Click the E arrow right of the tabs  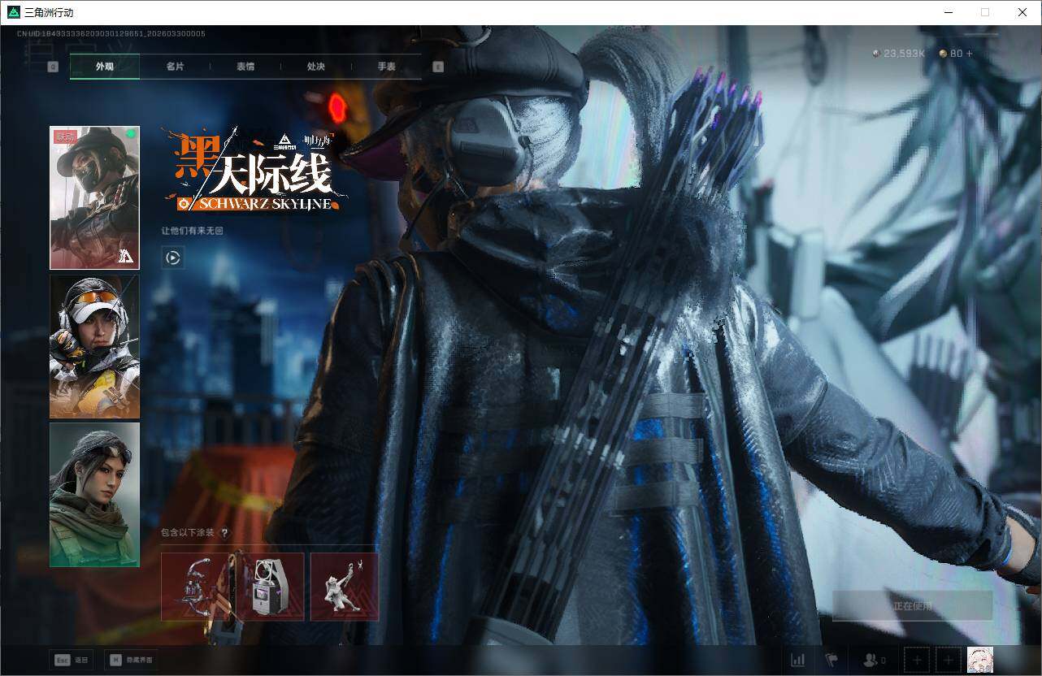click(437, 66)
